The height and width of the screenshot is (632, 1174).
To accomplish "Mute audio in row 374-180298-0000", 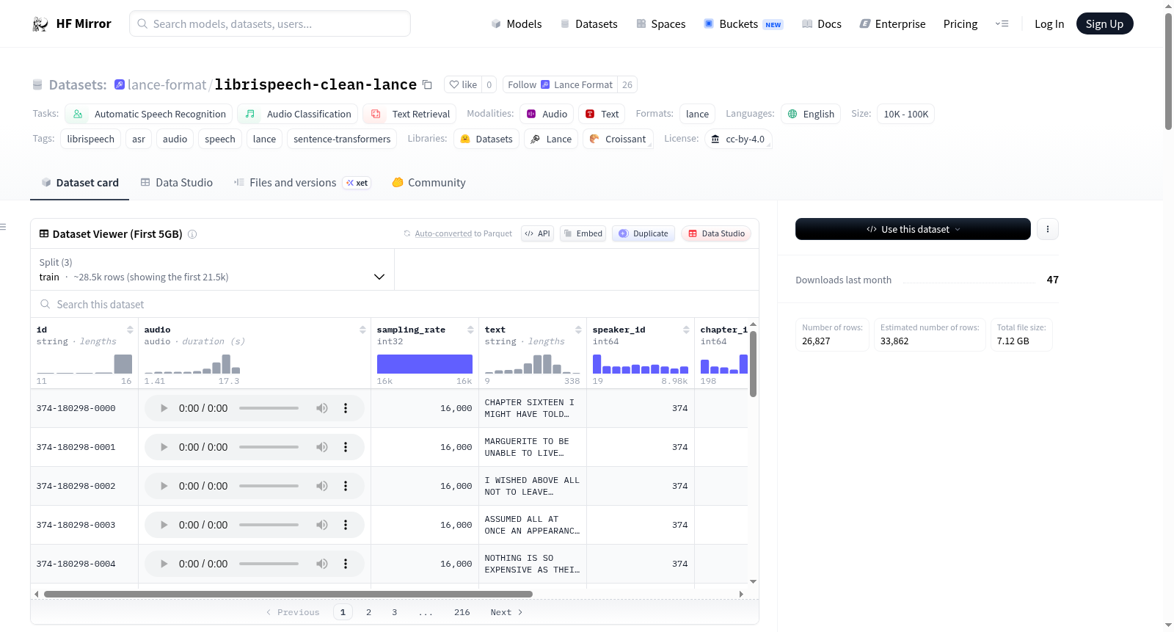I will [322, 408].
